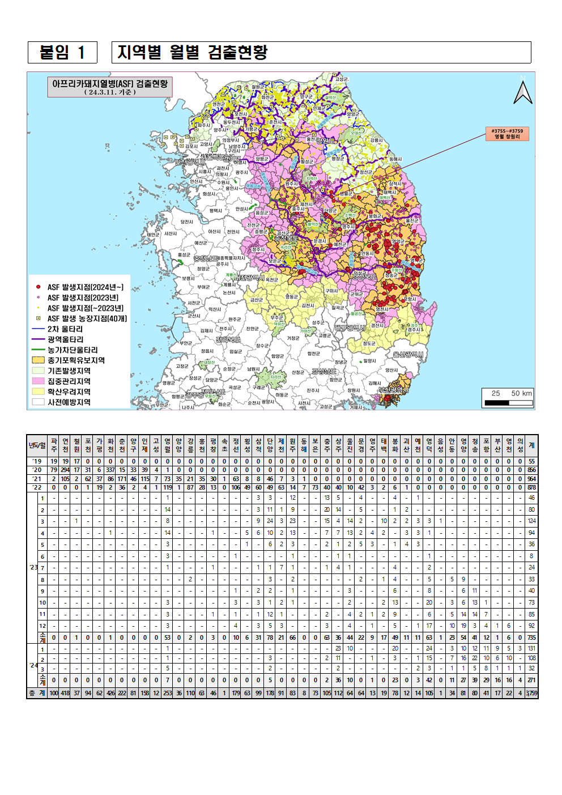This screenshot has width=562, height=795.
Task: Click the 3,759 grand total cell
Action: point(531,693)
